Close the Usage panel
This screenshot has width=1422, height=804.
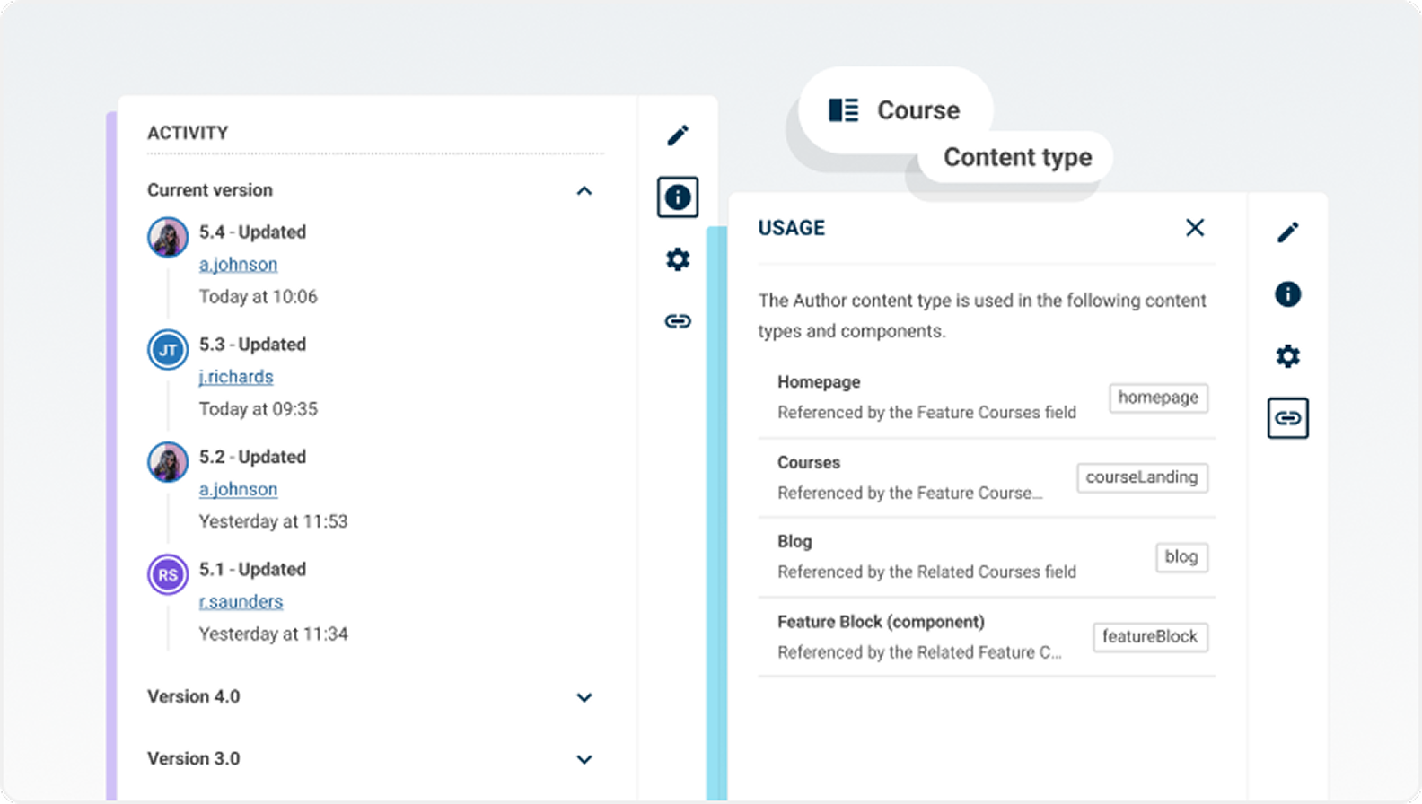pos(1194,228)
